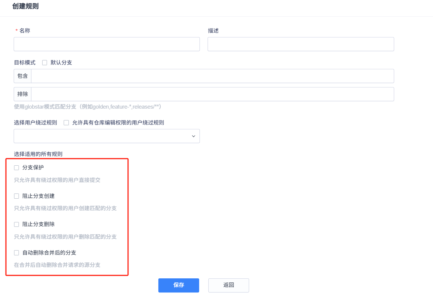Screen dimensions: 433x298
Task: Click the dropdown chevron arrow icon
Action: tap(194, 136)
